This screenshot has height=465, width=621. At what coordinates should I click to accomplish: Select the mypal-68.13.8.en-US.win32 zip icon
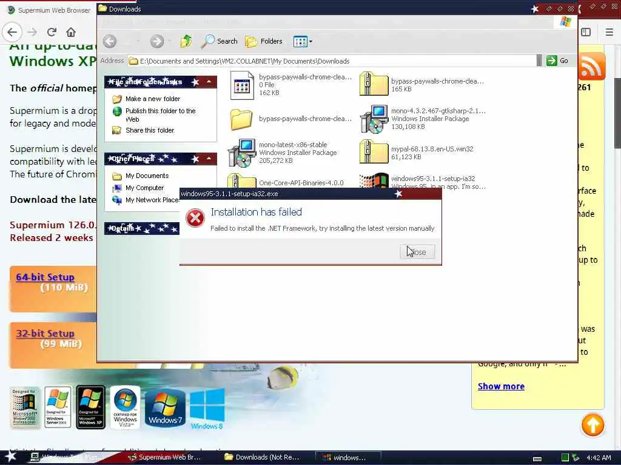[374, 152]
